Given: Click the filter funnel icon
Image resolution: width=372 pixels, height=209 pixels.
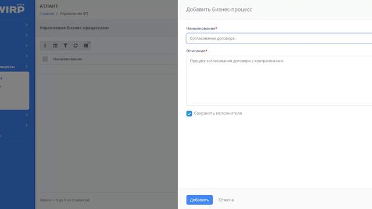Looking at the screenshot, I should point(65,45).
